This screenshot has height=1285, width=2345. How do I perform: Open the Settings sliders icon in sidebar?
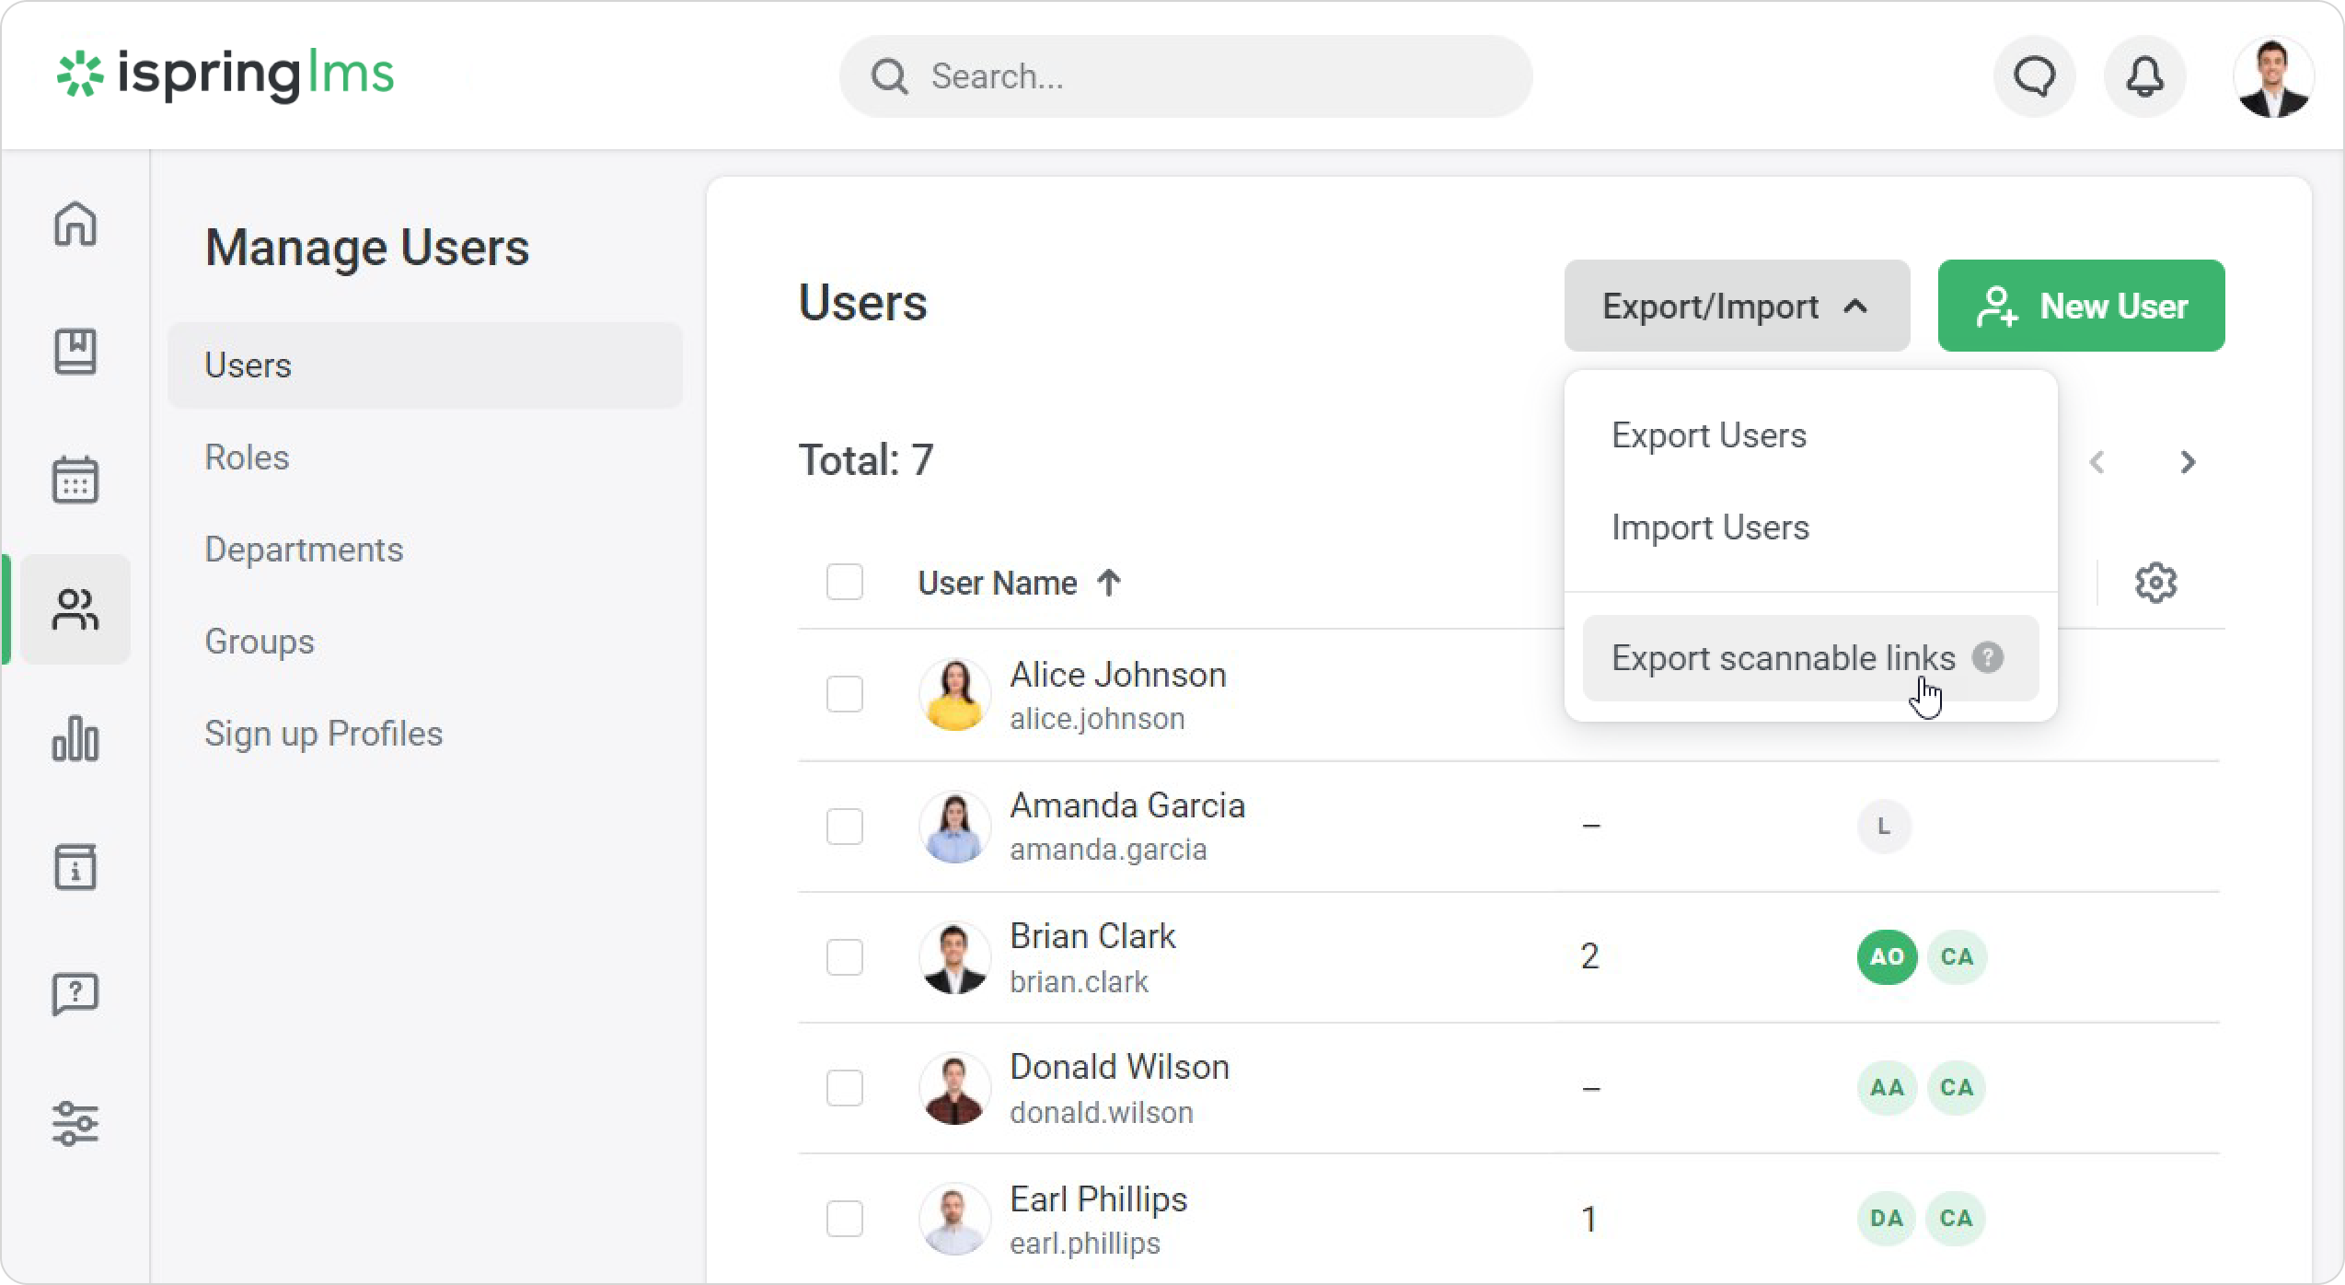coord(75,1124)
